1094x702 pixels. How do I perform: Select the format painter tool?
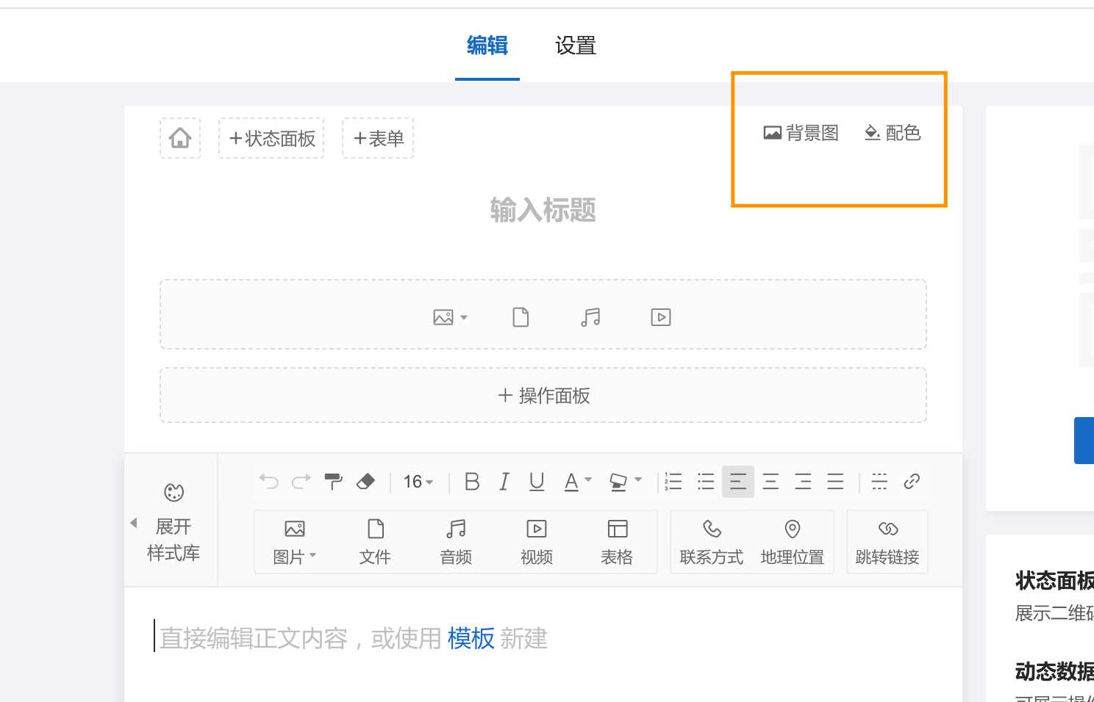[x=333, y=482]
